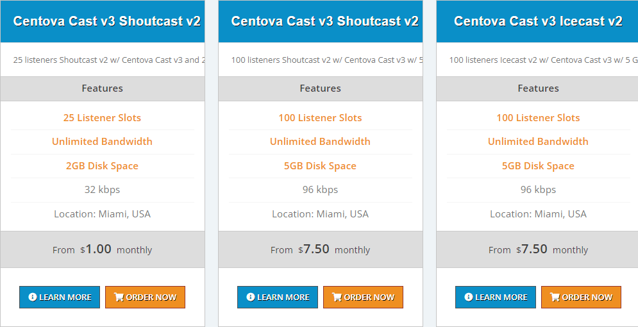Open Learn More for 100-listener Shoutcast plan
The image size is (638, 327).
278,298
